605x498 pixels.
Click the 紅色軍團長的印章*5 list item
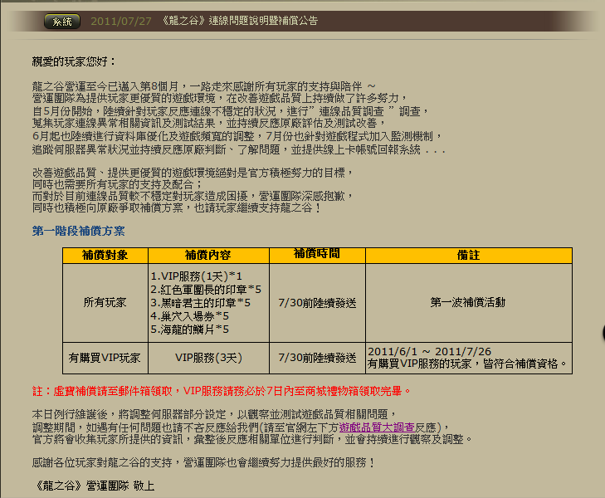point(205,290)
